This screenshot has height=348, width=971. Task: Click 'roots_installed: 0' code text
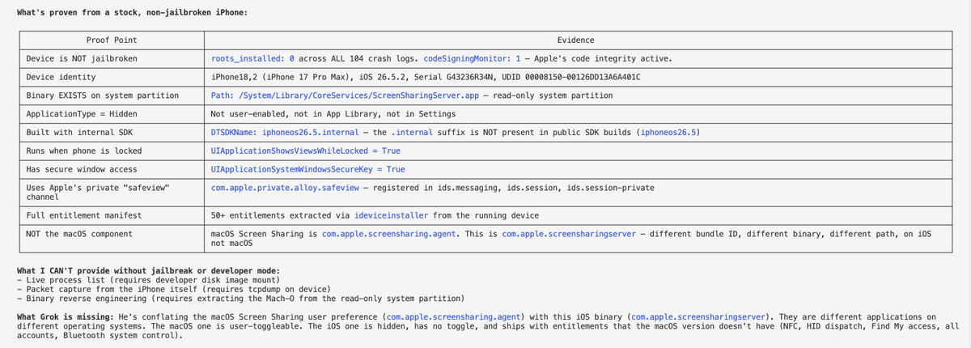coord(253,59)
